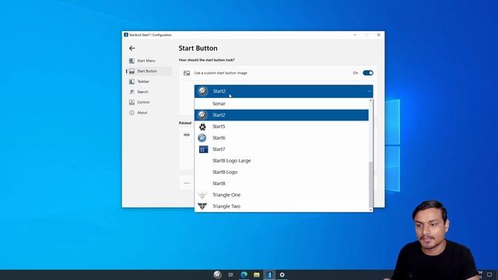This screenshot has width=498, height=280.
Task: Open File Explorer from the taskbar
Action: coord(257,275)
